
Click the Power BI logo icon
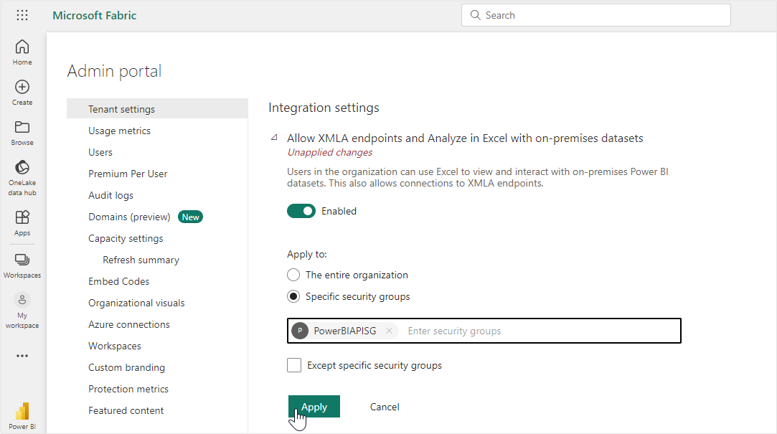click(x=22, y=412)
